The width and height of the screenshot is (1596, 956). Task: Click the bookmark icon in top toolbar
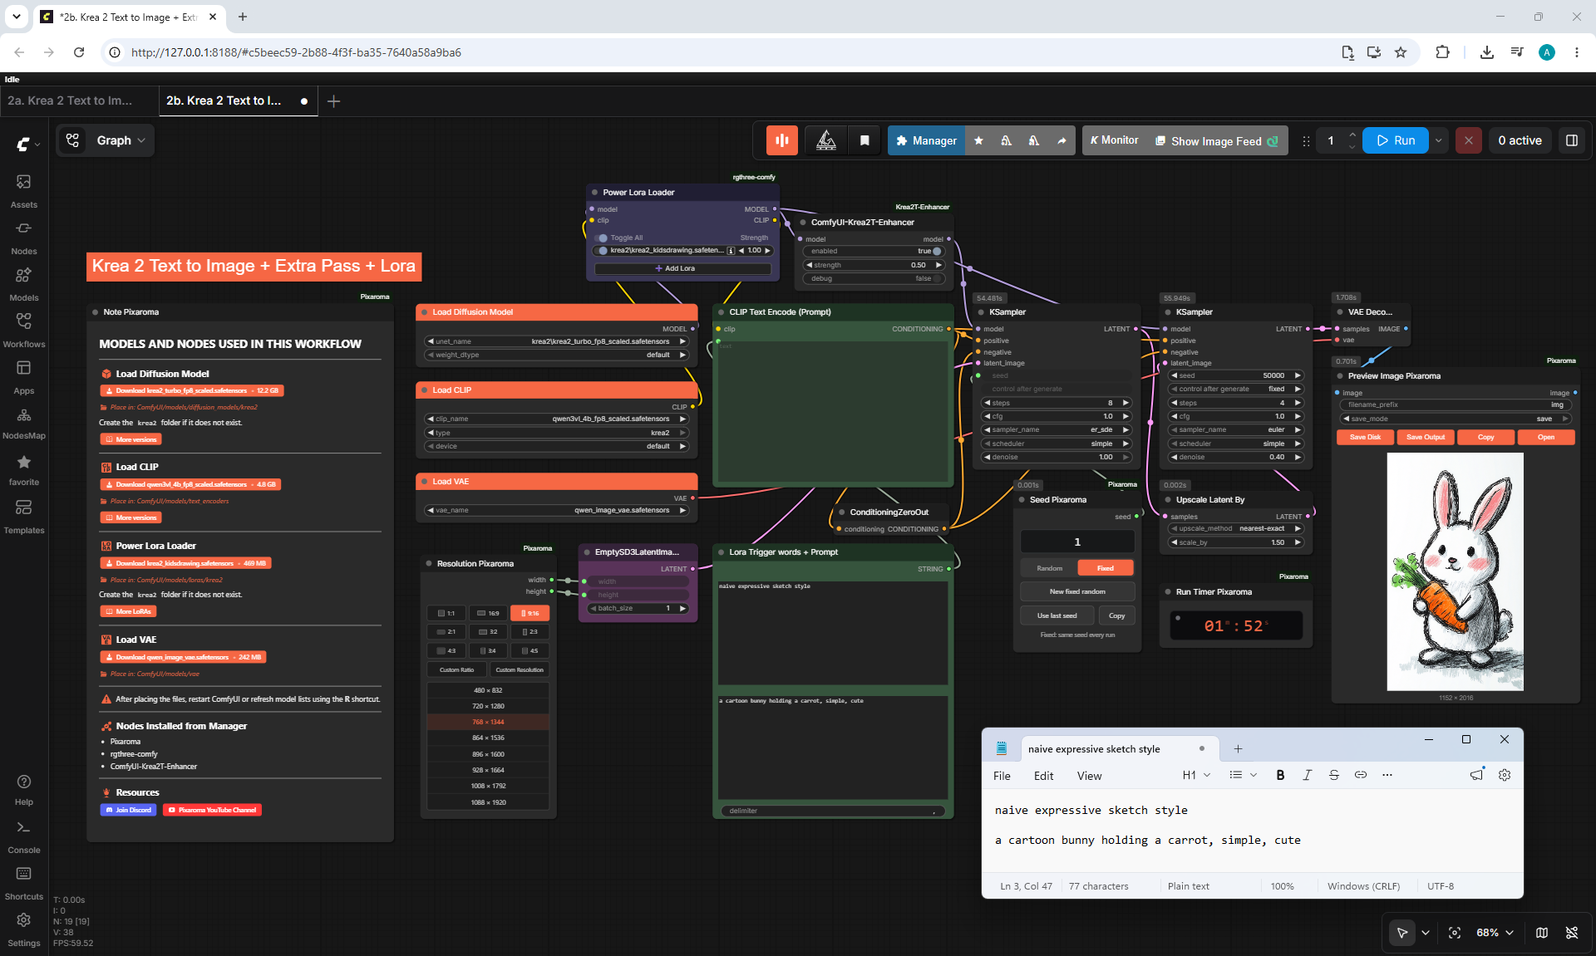[x=864, y=140]
